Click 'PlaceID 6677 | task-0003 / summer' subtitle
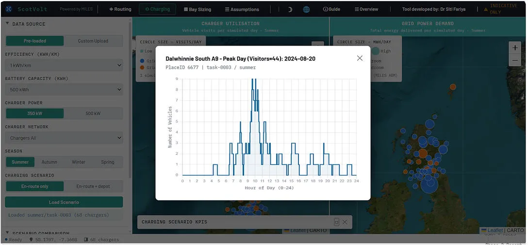 [x=211, y=67]
